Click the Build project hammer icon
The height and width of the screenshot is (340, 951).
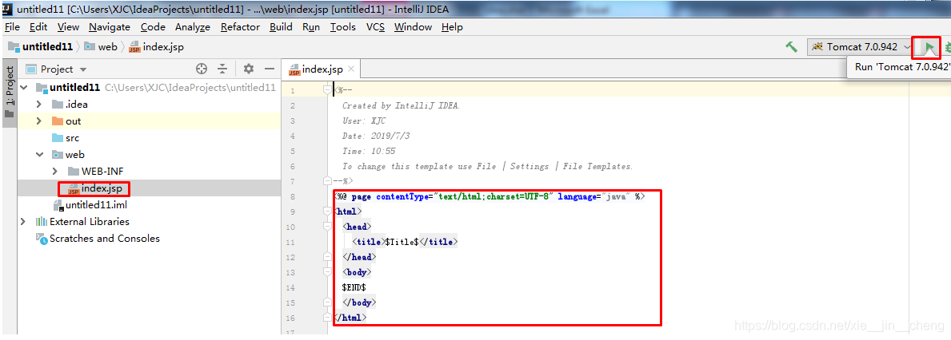[791, 46]
